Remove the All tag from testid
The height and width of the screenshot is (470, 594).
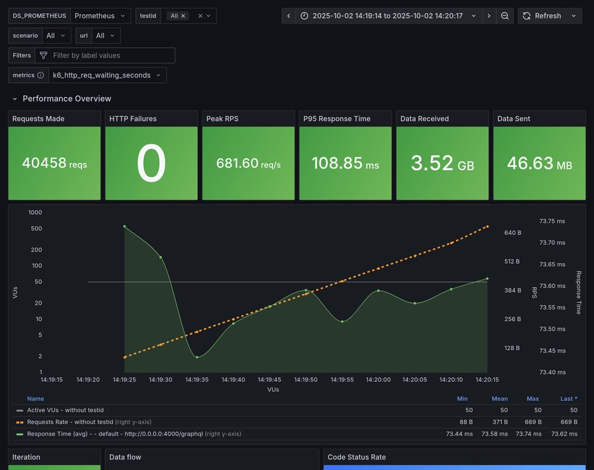point(183,16)
